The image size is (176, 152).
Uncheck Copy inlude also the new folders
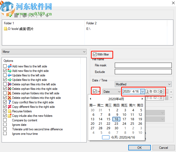coord(5,116)
